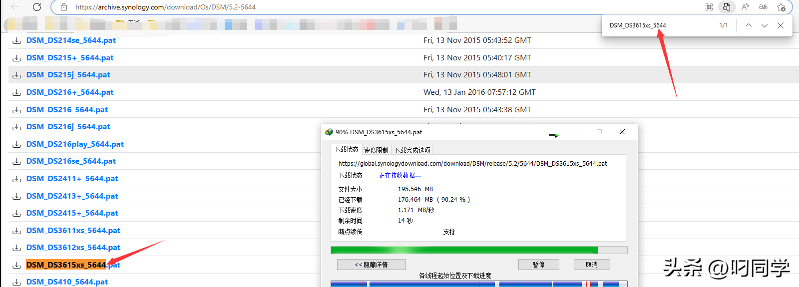Jump to next find result arrow
This screenshot has width=799, height=287.
pyautogui.click(x=764, y=25)
